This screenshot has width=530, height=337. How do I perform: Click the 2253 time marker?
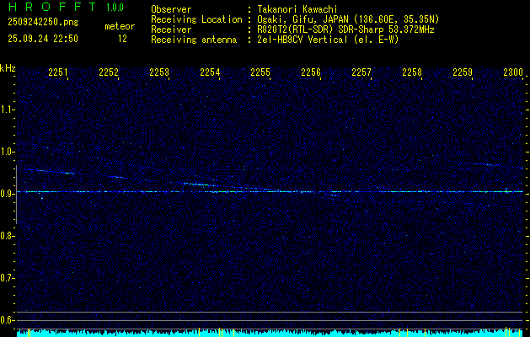coord(159,73)
